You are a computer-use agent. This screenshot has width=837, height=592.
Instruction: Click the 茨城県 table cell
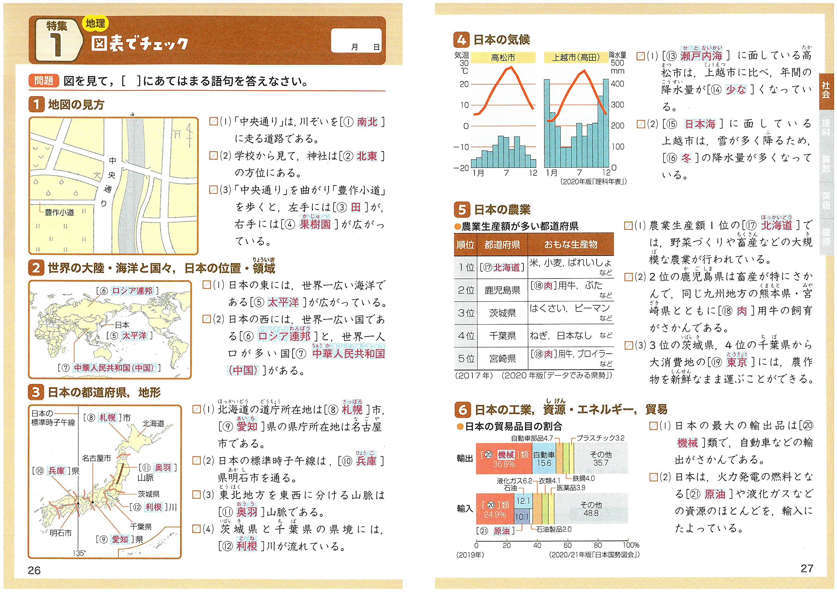click(502, 313)
